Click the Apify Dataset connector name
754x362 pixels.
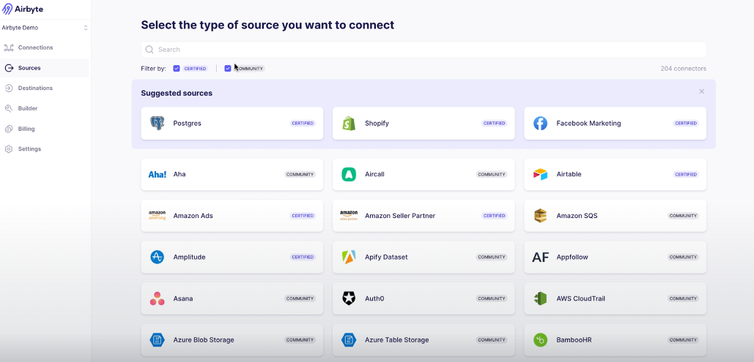click(x=386, y=257)
